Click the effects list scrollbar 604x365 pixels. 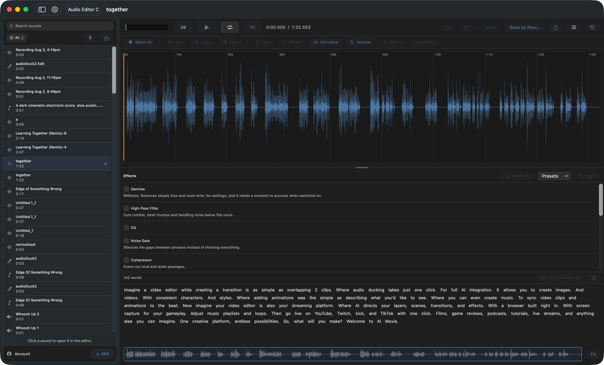(601, 200)
